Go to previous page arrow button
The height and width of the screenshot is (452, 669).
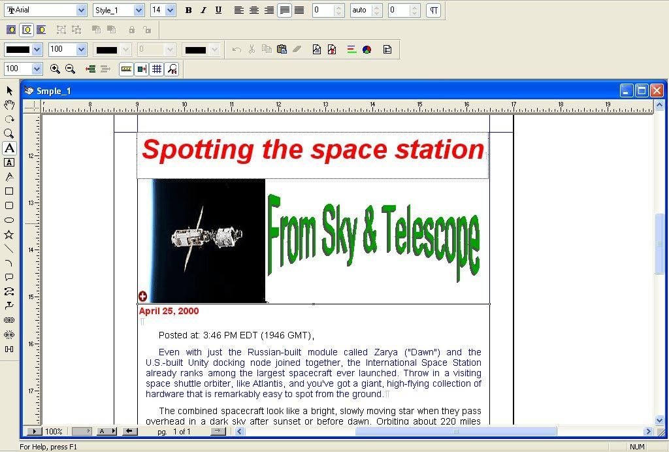pos(130,431)
